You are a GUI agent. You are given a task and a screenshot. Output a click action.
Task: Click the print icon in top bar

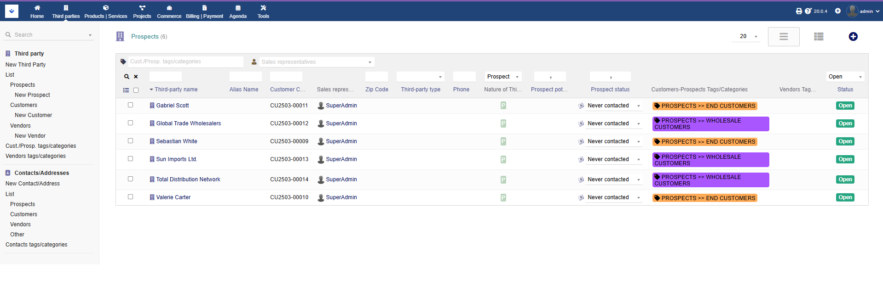pos(799,11)
